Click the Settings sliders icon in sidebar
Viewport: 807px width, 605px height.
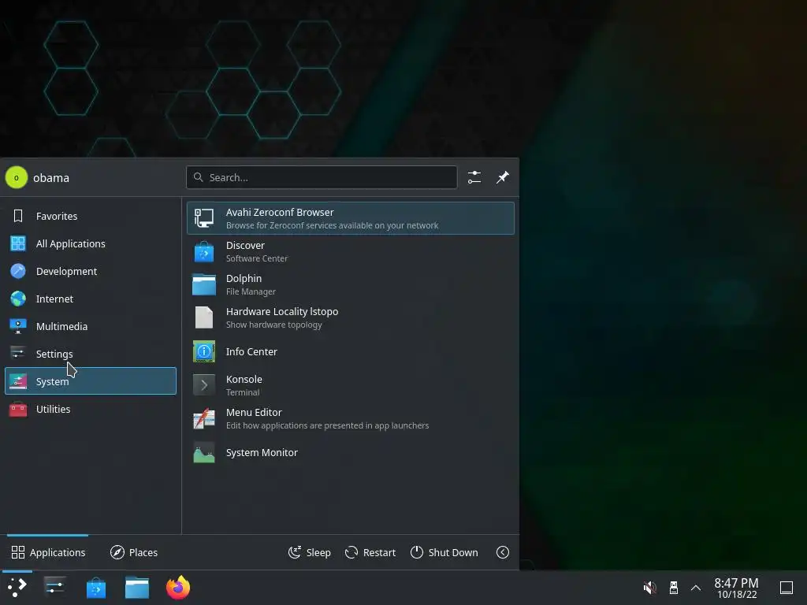(18, 354)
